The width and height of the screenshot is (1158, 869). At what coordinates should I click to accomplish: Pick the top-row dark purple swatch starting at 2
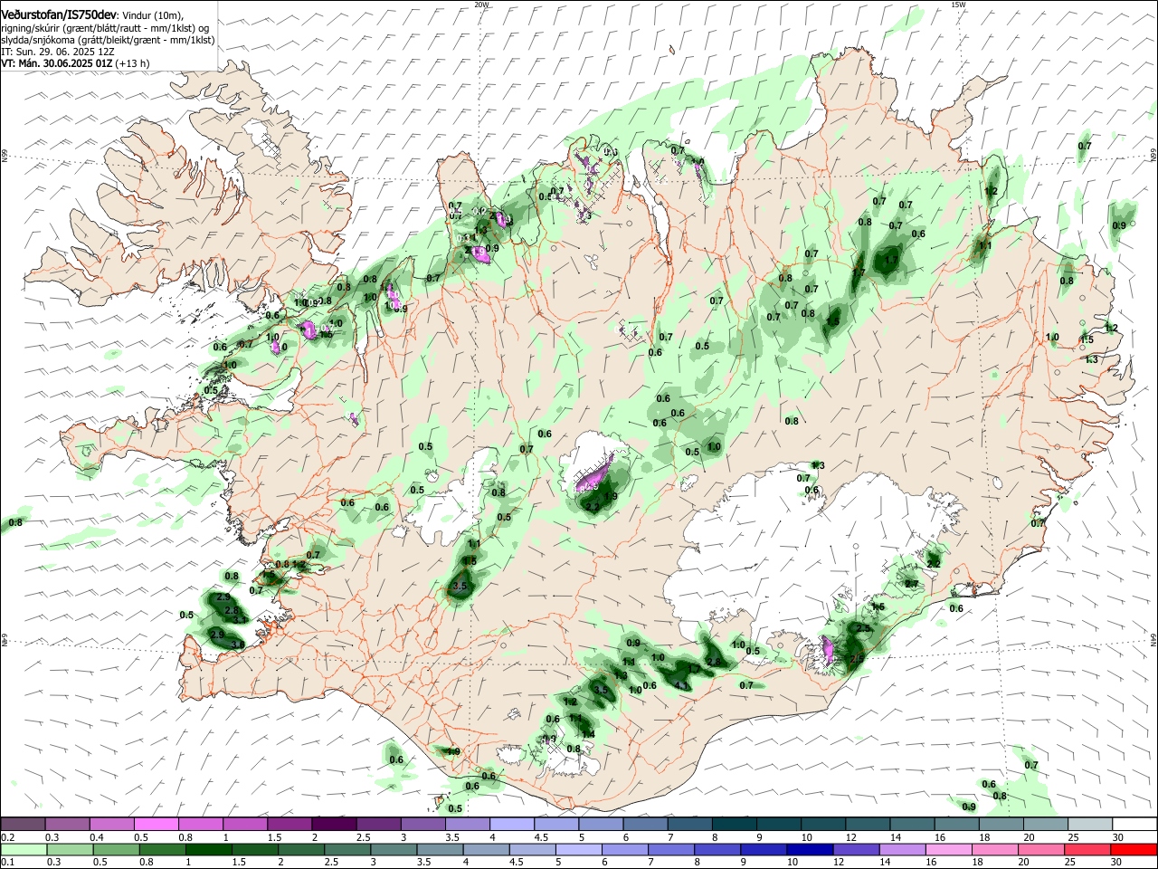tap(334, 824)
